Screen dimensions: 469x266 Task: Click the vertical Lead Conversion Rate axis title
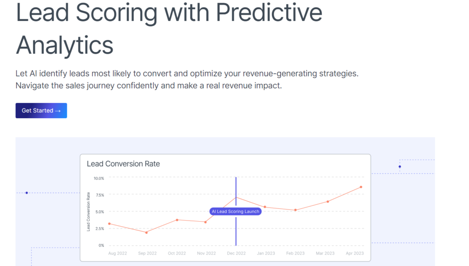coord(88,212)
